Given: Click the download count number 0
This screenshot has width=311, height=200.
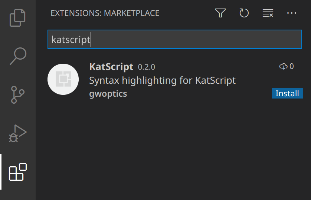Looking at the screenshot, I should pyautogui.click(x=292, y=66).
